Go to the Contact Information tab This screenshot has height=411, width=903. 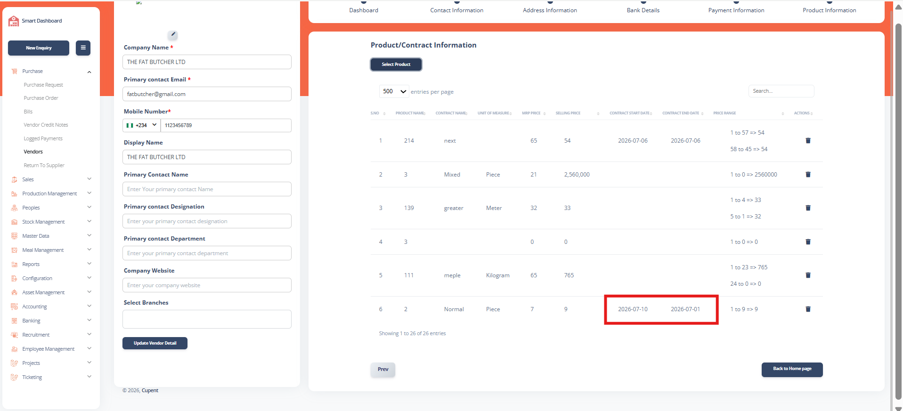coord(456,10)
